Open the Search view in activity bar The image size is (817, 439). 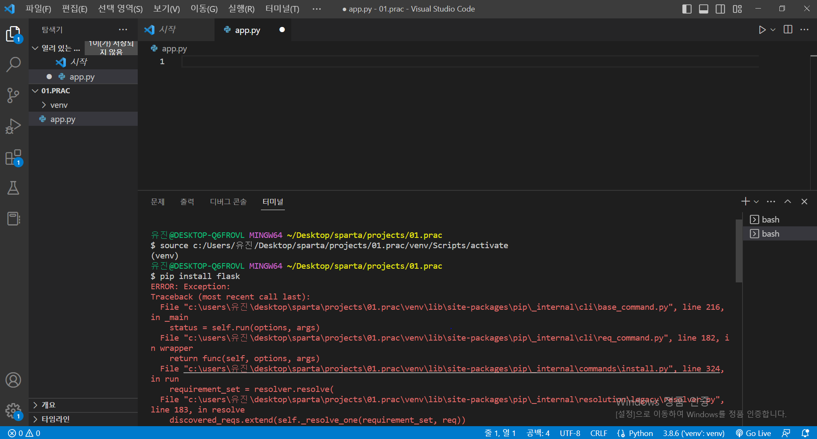(14, 65)
